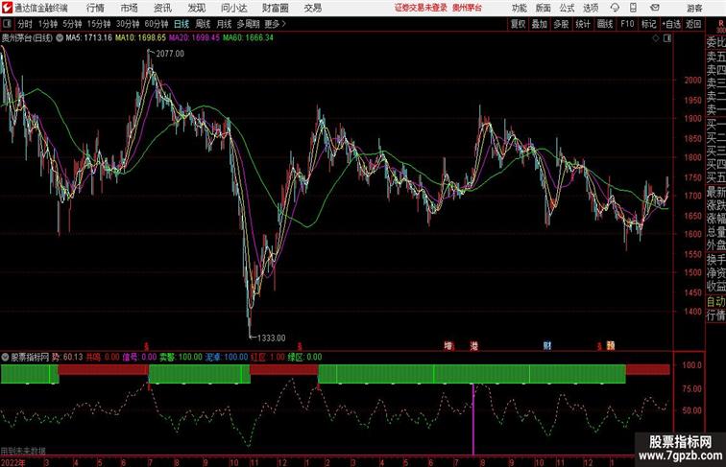The width and height of the screenshot is (726, 467).
Task: Open the F10 company info button
Action: coord(627,24)
